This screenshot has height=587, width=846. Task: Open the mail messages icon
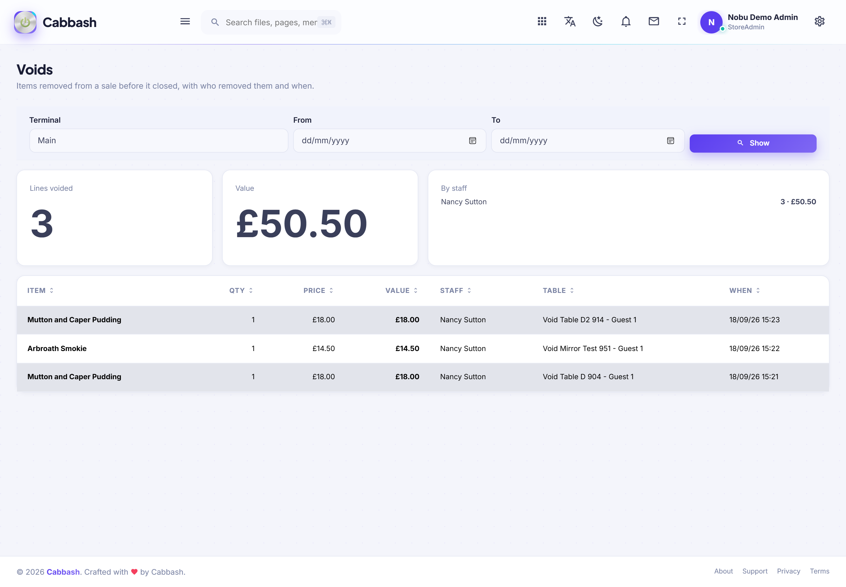[654, 21]
